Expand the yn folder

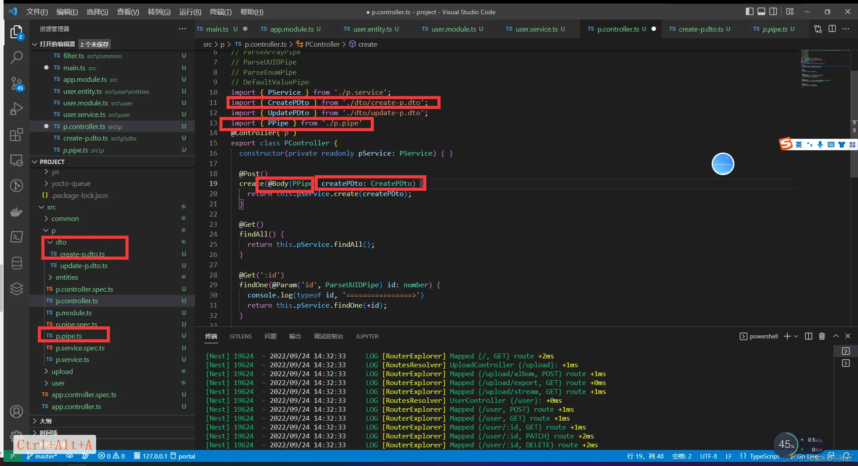click(46, 172)
